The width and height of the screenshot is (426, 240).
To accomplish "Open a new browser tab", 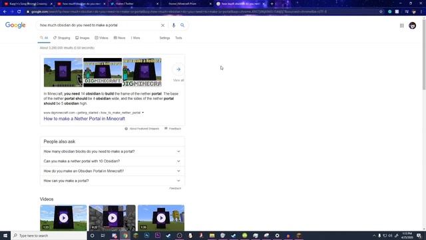I will pos(272,4).
